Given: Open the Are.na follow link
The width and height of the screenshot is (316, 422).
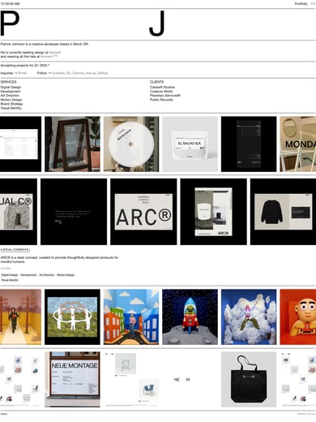Looking at the screenshot, I should tap(91, 73).
